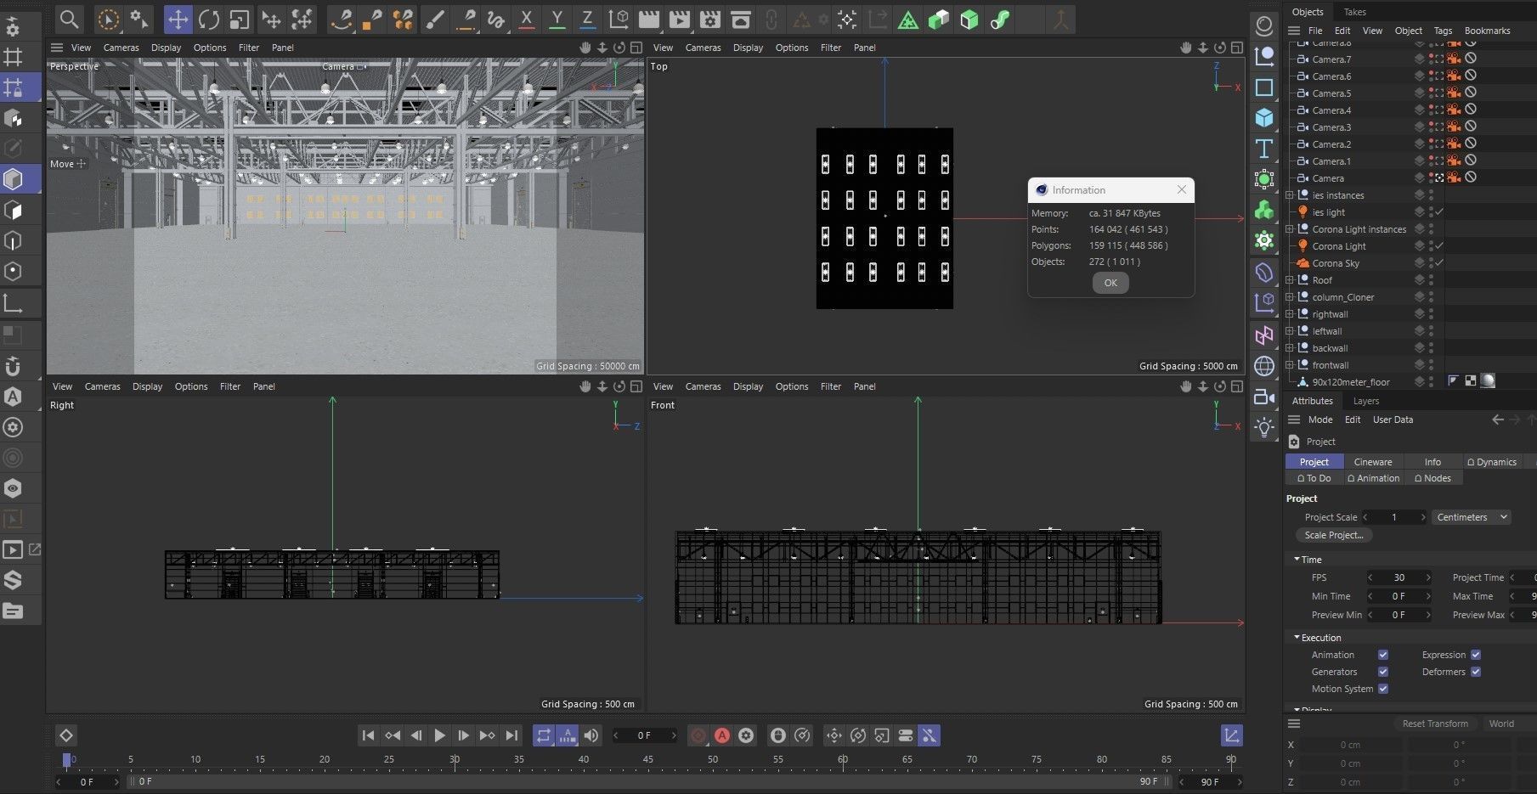The height and width of the screenshot is (794, 1537).
Task: Click the Camera object icon in right palette
Action: 1264,397
